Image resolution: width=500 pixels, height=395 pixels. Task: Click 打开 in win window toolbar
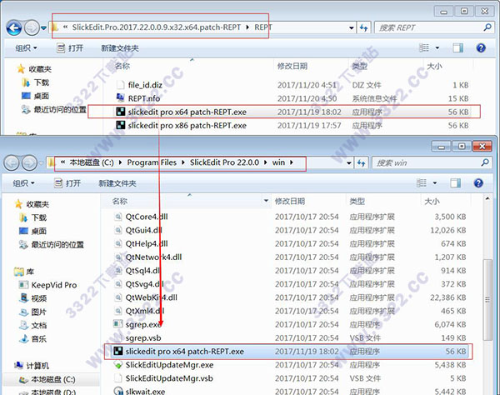67,183
